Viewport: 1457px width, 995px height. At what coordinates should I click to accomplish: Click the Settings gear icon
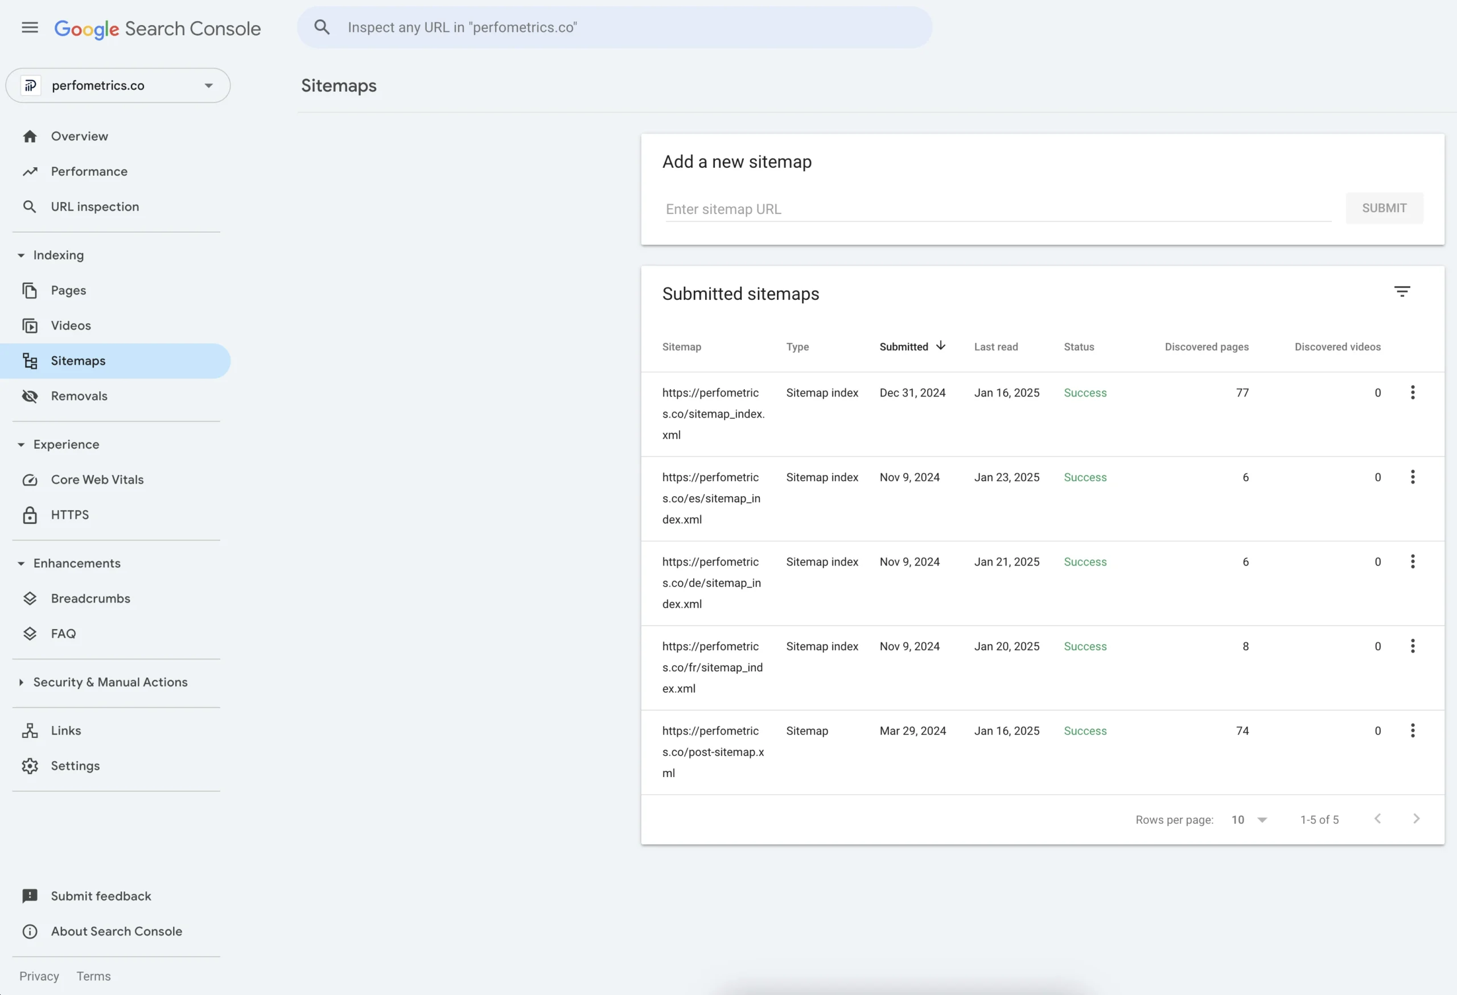(x=30, y=766)
